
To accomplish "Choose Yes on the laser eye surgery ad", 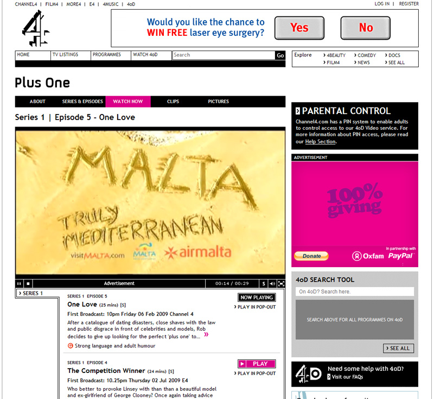I will (299, 28).
